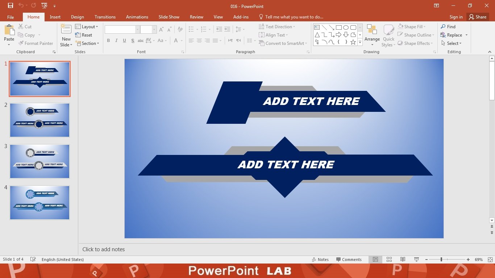
Task: Toggle Italic formatting
Action: 116,41
